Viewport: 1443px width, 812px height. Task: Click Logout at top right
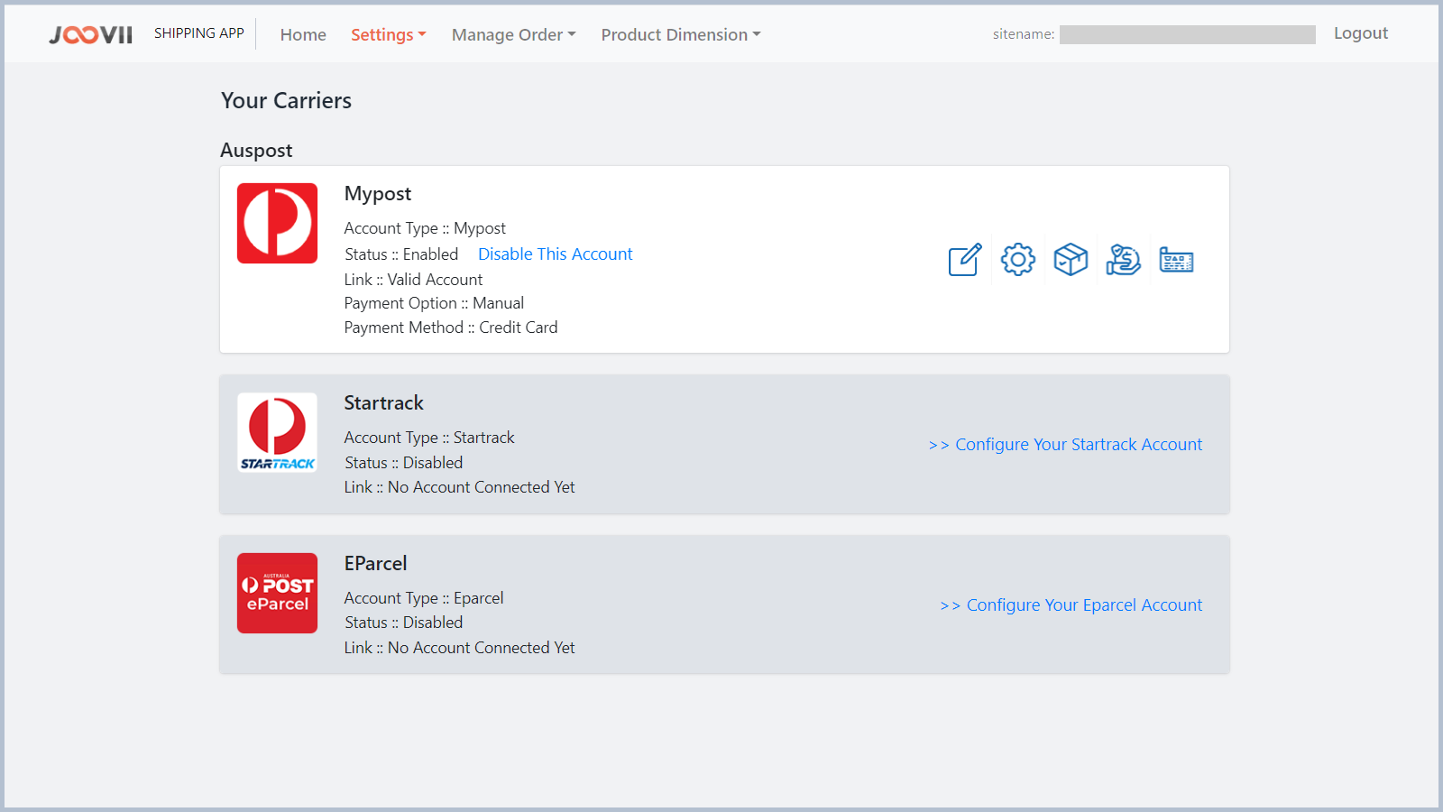(x=1361, y=32)
